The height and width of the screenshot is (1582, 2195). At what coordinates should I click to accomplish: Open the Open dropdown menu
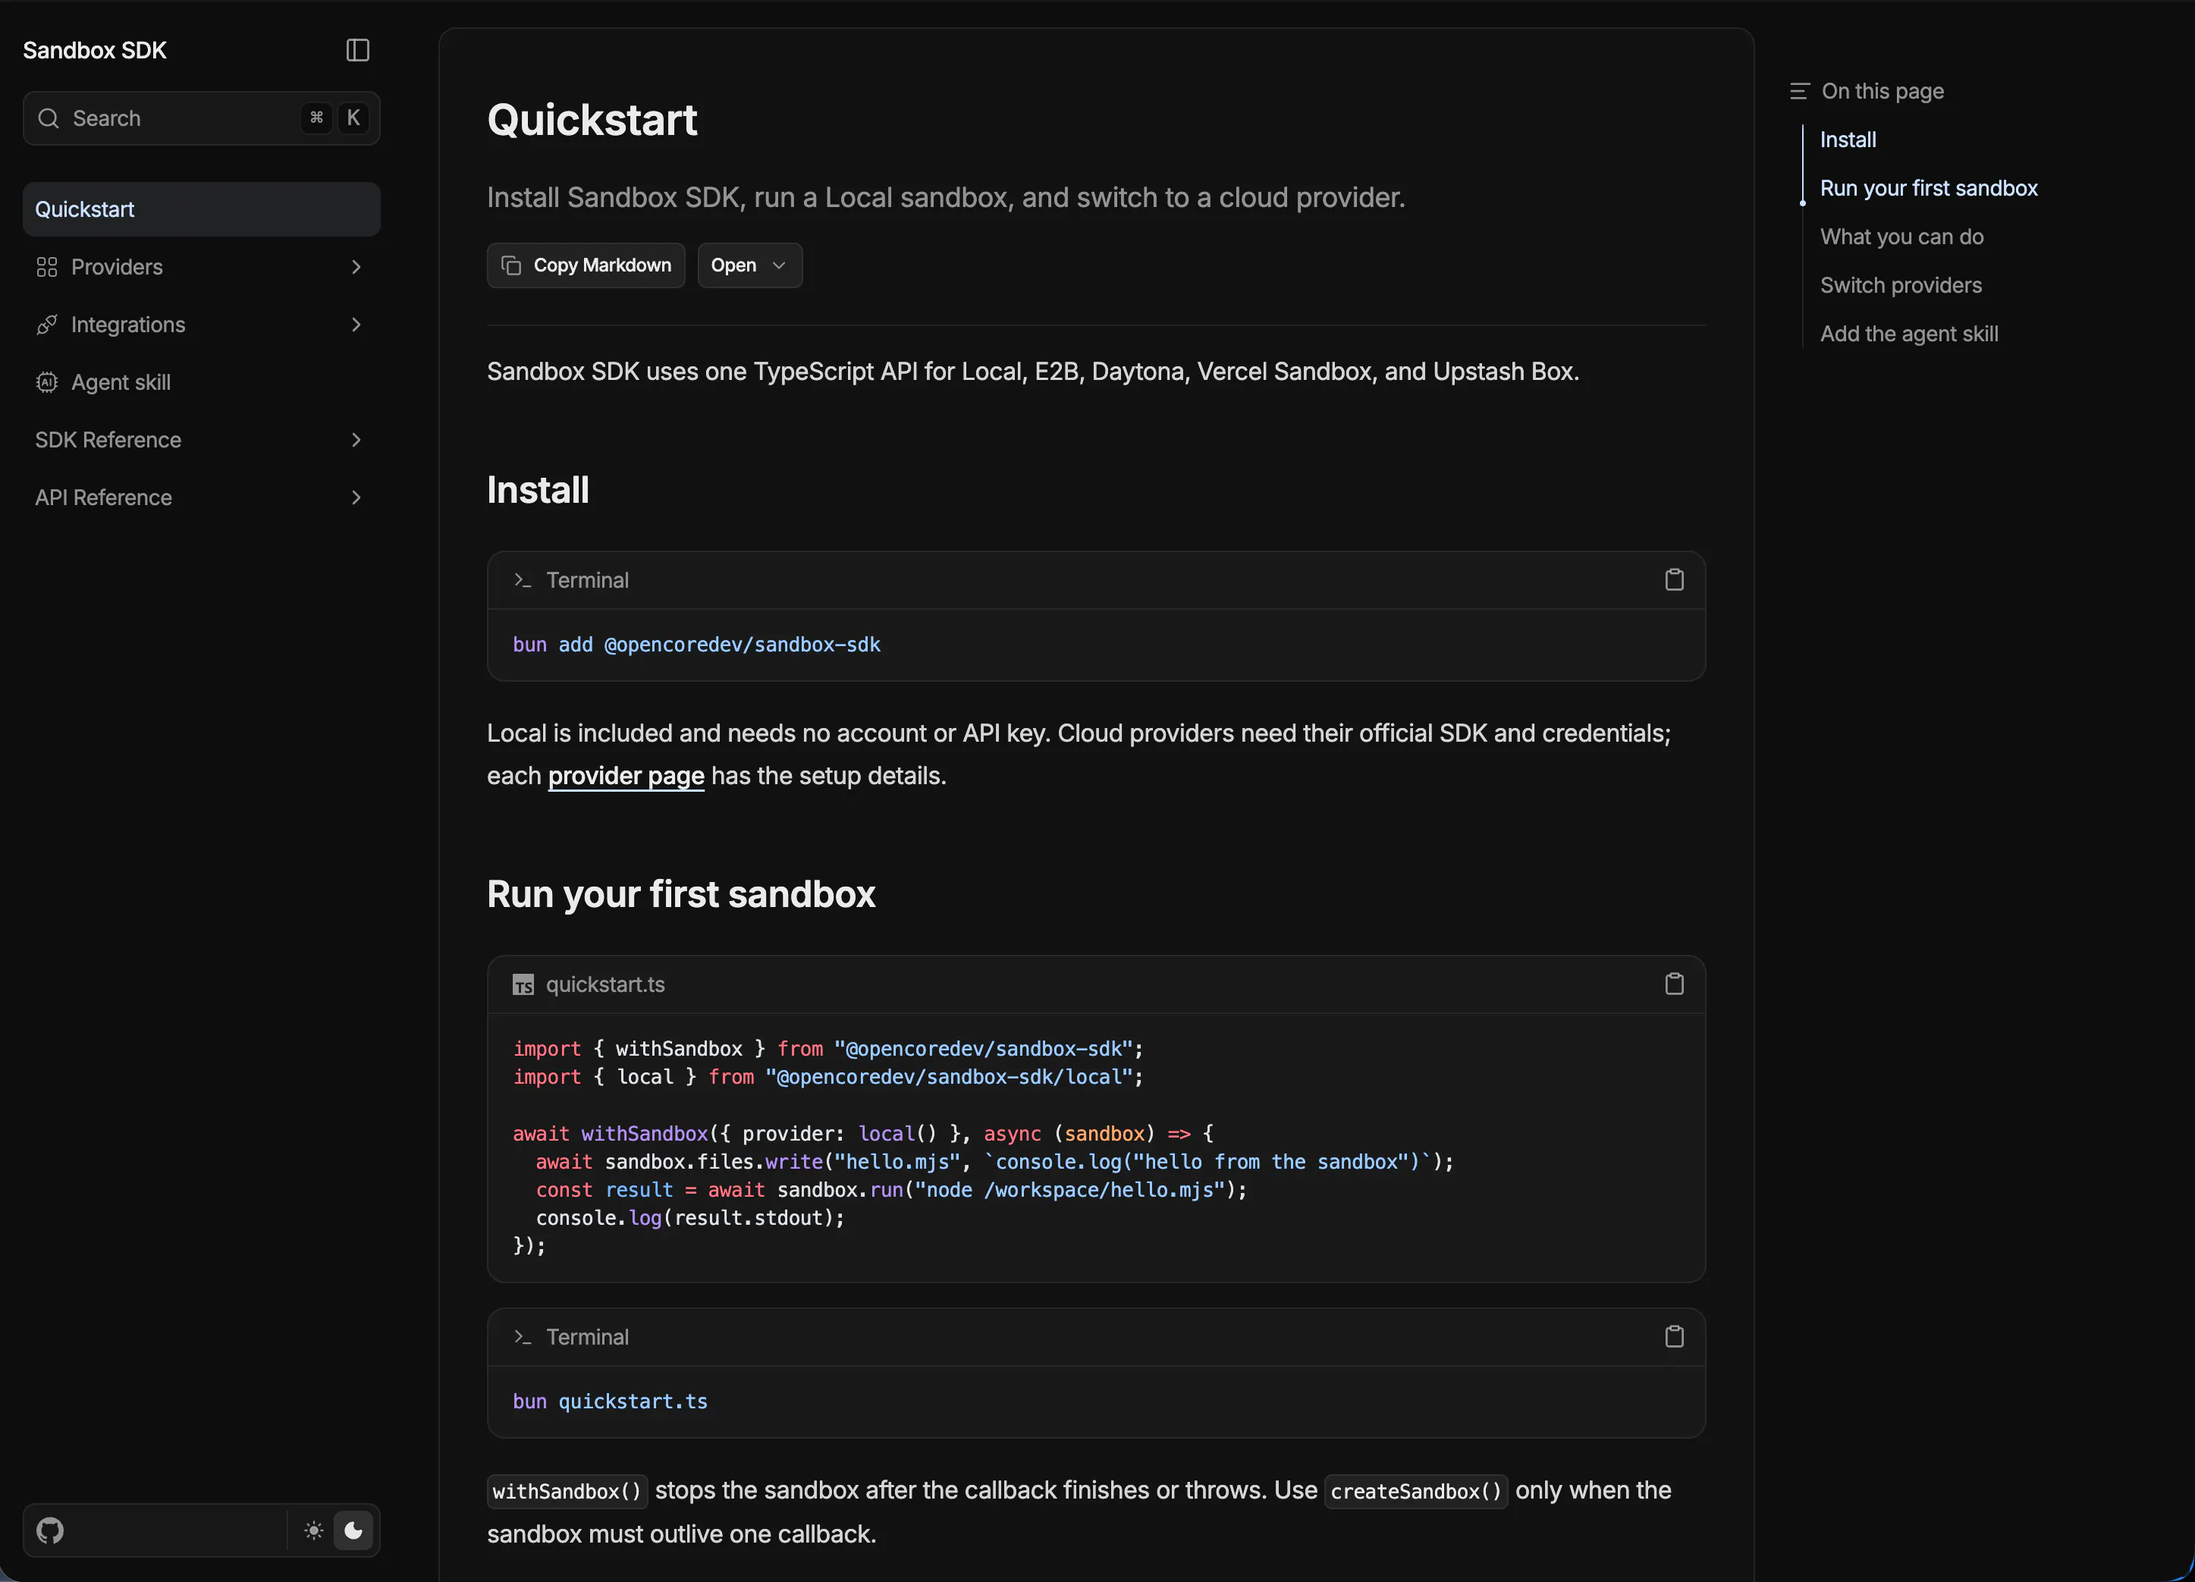pos(749,265)
